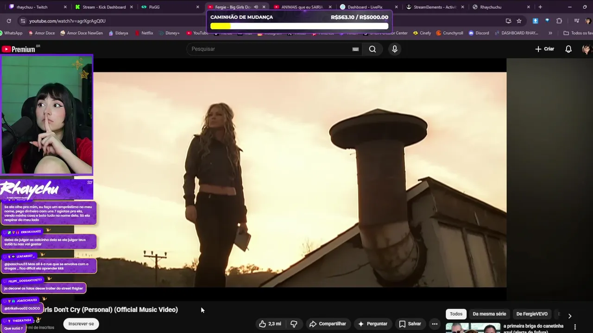This screenshot has width=593, height=333.
Task: Switch to ANIMAIS que eu SAIRIA tab
Action: [x=302, y=7]
